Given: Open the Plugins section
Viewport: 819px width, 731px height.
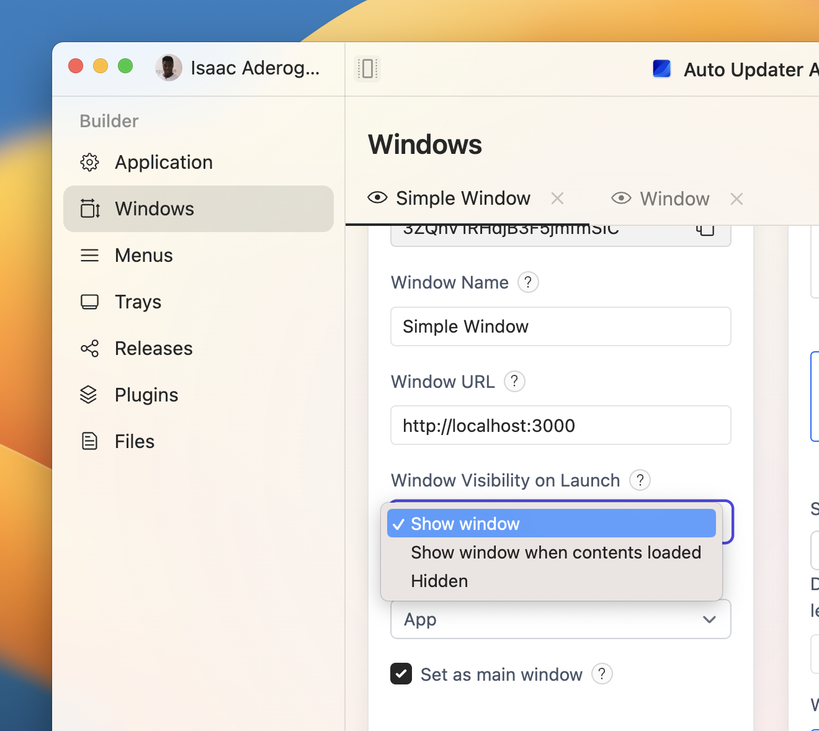Looking at the screenshot, I should click(146, 395).
